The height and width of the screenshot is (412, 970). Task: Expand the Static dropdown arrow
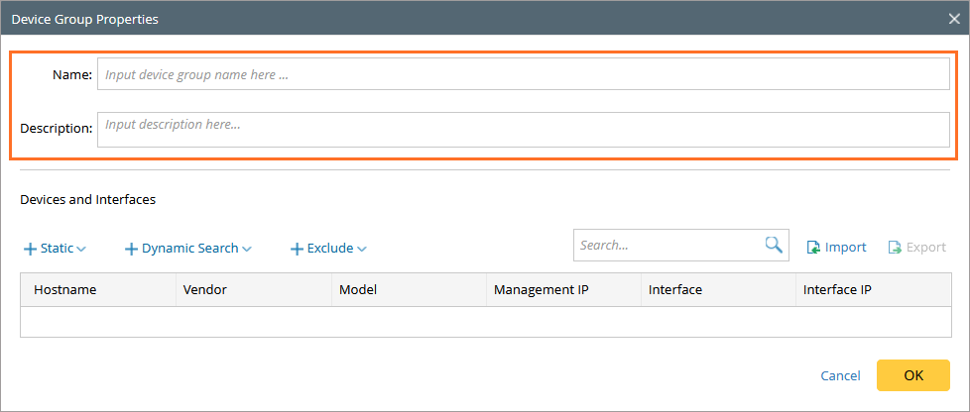tap(81, 249)
